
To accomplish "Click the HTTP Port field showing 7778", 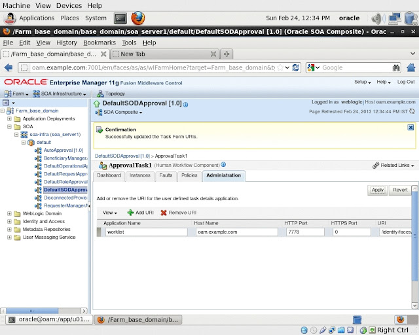I will [x=305, y=232].
